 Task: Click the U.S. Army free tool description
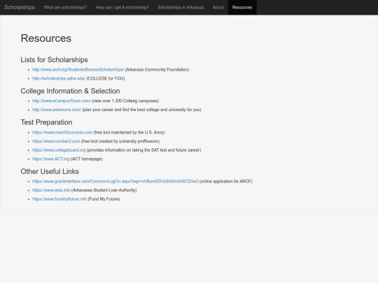click(x=129, y=132)
